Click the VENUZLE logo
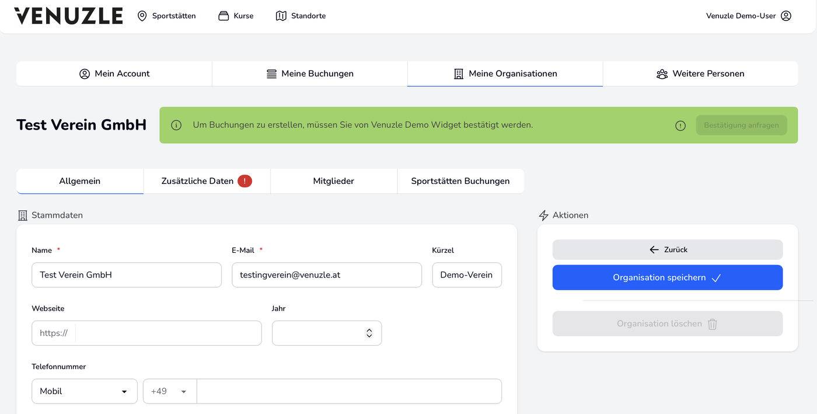The width and height of the screenshot is (817, 414). point(68,16)
